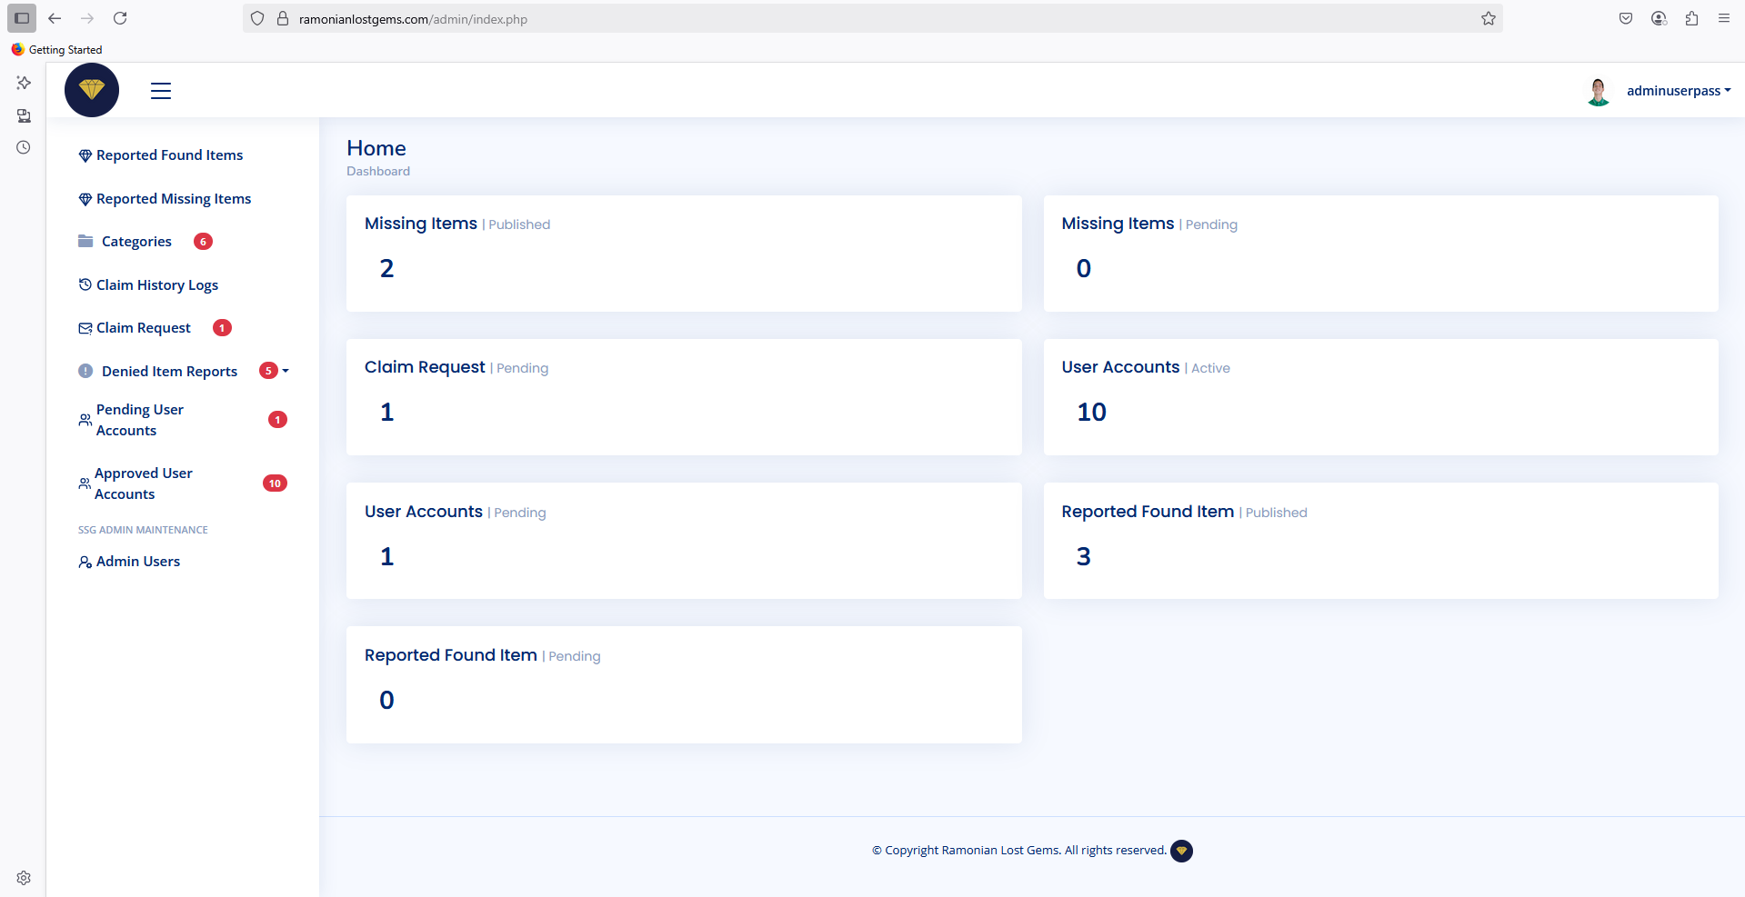
Task: Open the Firefox application menu
Action: [1723, 18]
